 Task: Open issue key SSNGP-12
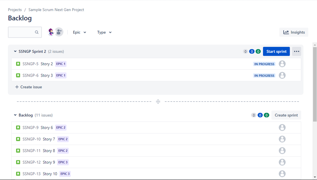pos(31,162)
